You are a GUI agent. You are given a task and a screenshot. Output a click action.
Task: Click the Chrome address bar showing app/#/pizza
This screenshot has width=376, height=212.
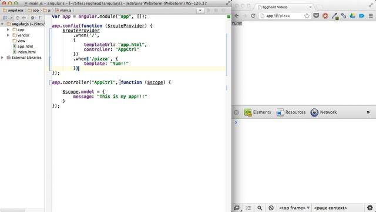(284, 16)
